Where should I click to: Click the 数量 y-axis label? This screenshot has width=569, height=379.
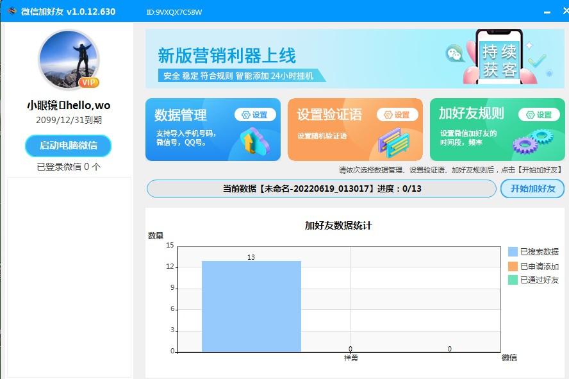pos(156,236)
